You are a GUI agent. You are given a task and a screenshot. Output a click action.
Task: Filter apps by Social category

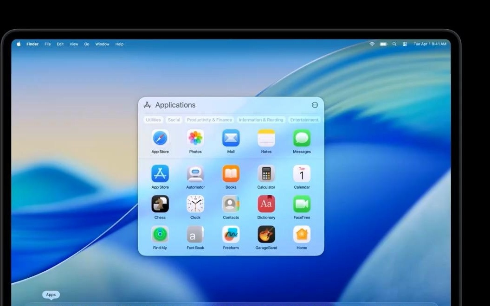coord(174,120)
